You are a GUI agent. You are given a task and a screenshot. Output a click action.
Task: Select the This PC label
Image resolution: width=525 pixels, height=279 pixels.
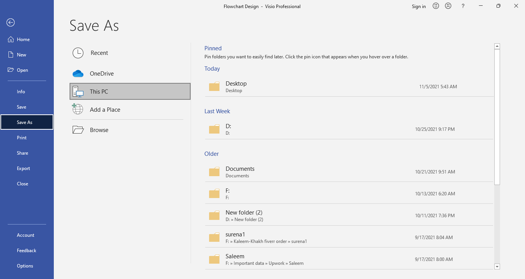(99, 92)
